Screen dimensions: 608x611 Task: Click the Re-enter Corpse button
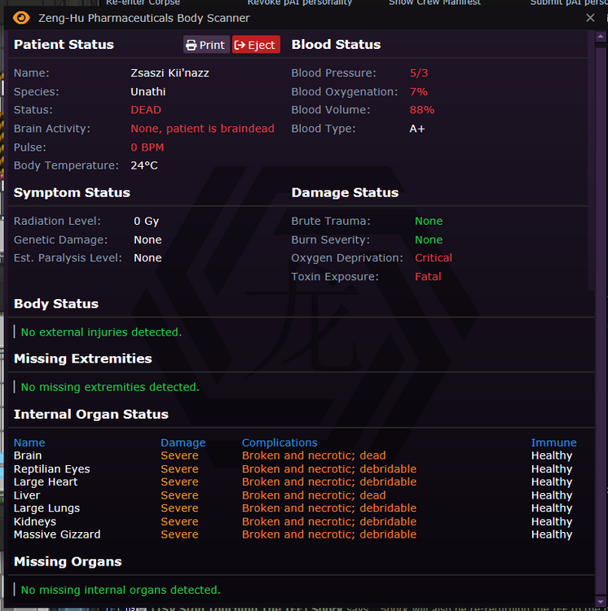143,3
